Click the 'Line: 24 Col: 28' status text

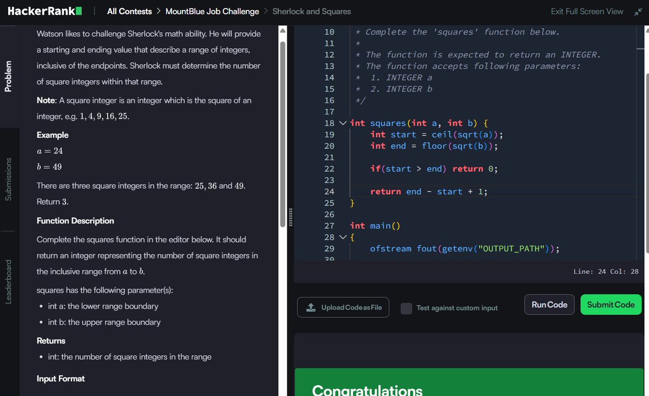tap(606, 272)
